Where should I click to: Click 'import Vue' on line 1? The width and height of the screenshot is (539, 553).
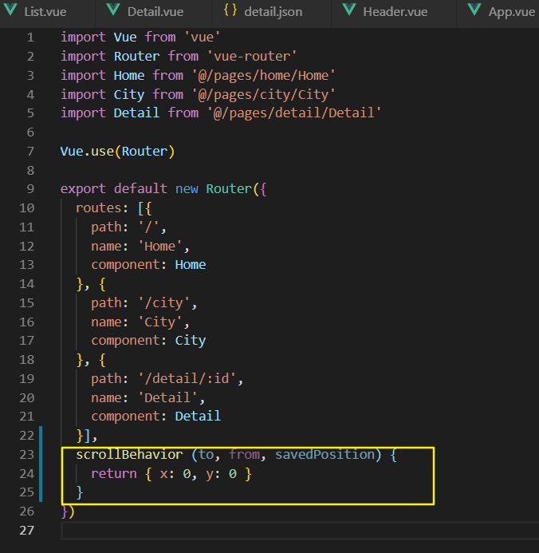[98, 38]
